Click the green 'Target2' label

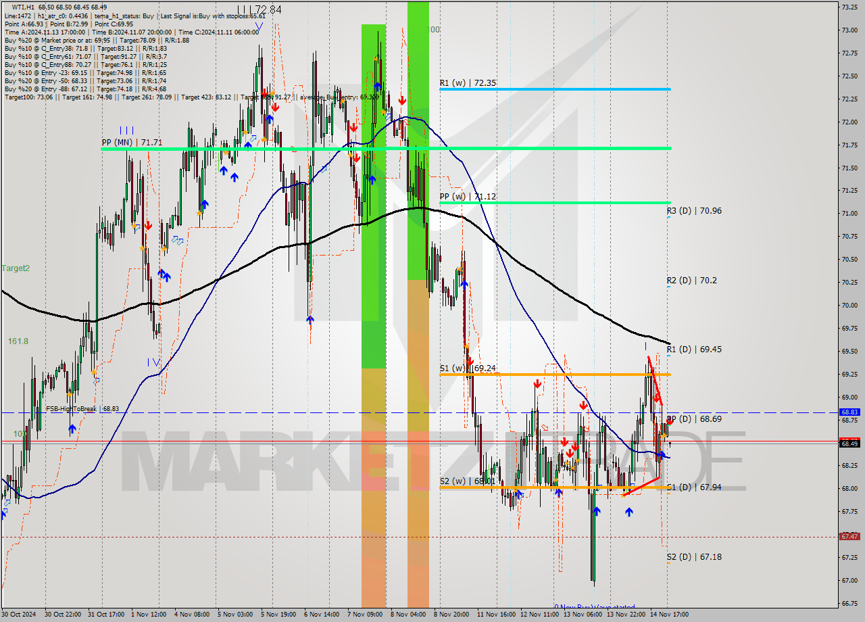pos(16,268)
